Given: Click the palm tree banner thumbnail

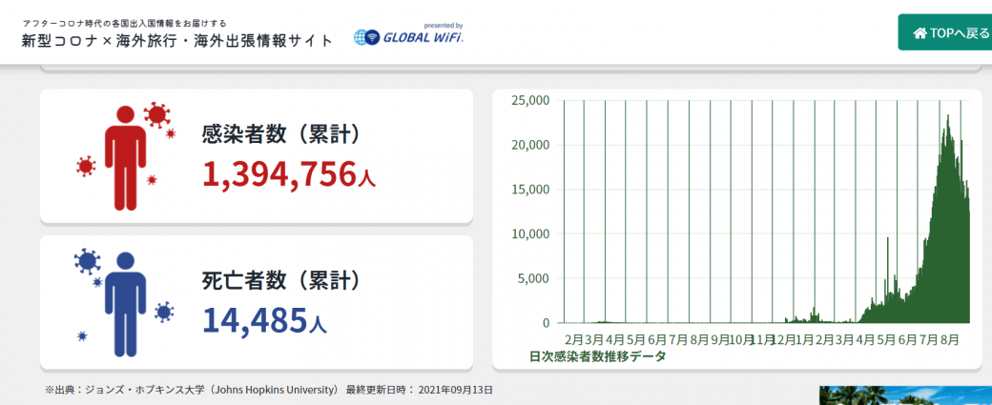Looking at the screenshot, I should [905, 395].
